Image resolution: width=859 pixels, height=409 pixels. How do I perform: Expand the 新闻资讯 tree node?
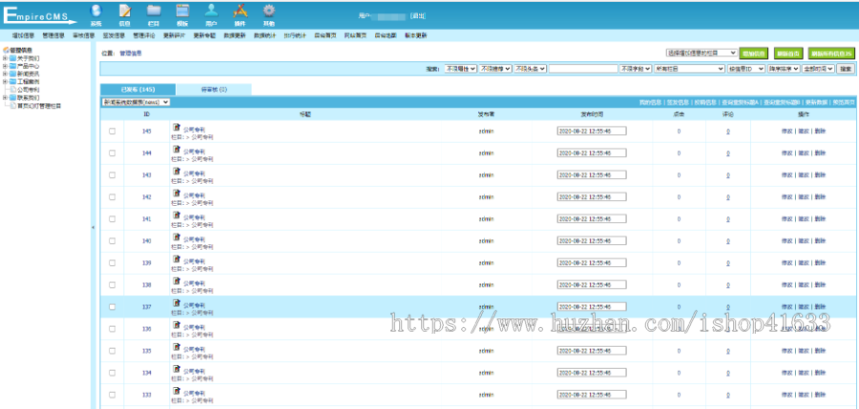coord(5,73)
